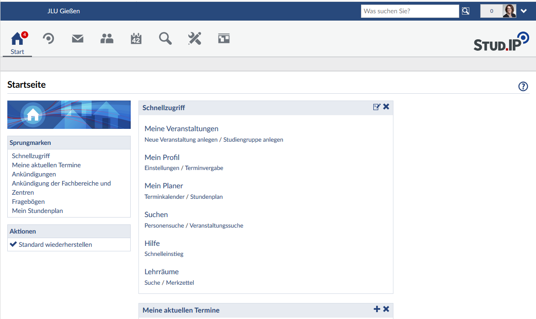
Task: Jump to Fragebögen in Sprungmarken
Action: [28, 202]
